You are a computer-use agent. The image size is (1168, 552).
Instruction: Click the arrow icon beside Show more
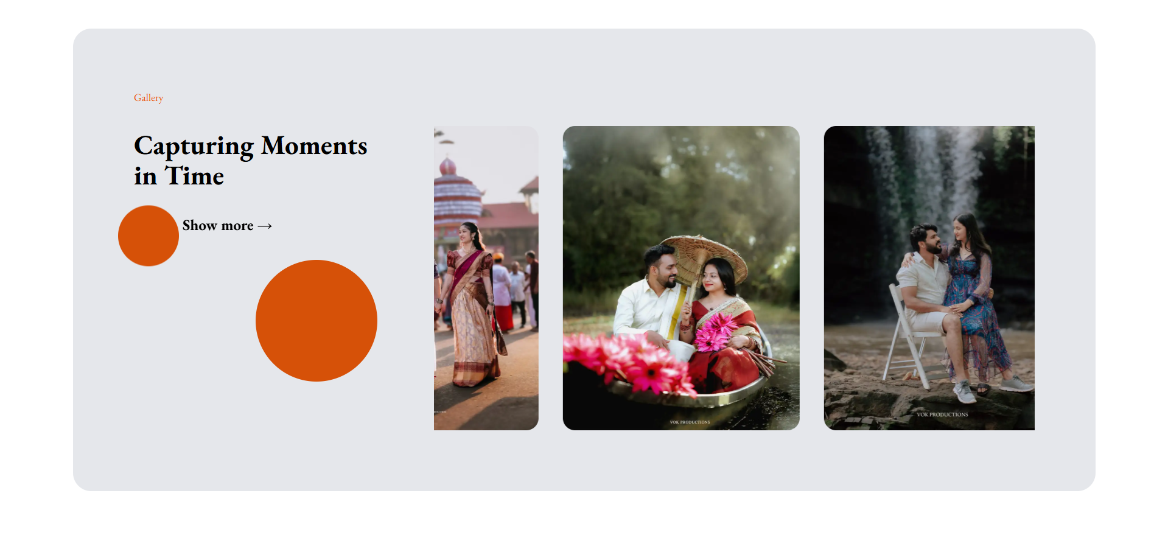coord(265,226)
